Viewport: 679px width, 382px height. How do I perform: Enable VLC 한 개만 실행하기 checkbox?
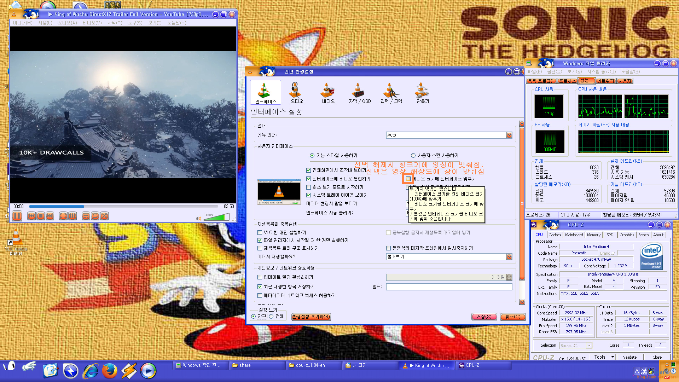coord(260,232)
